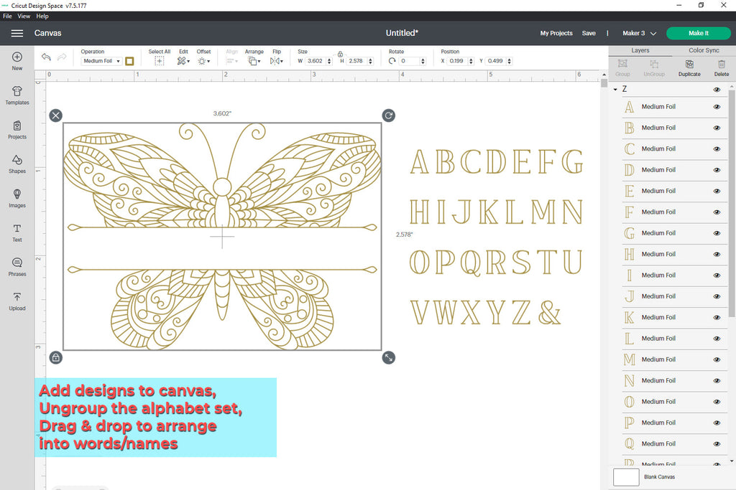The image size is (736, 490).
Task: Hide the letter B layer
Action: point(717,128)
